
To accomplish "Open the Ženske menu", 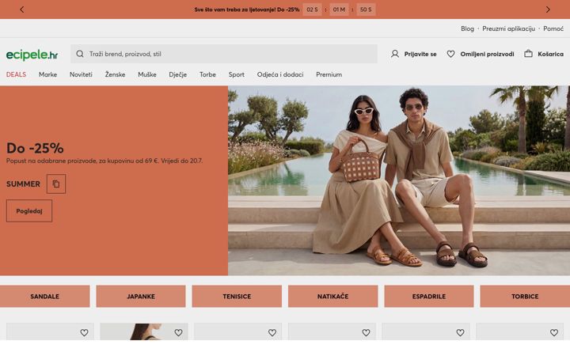I will click(116, 74).
